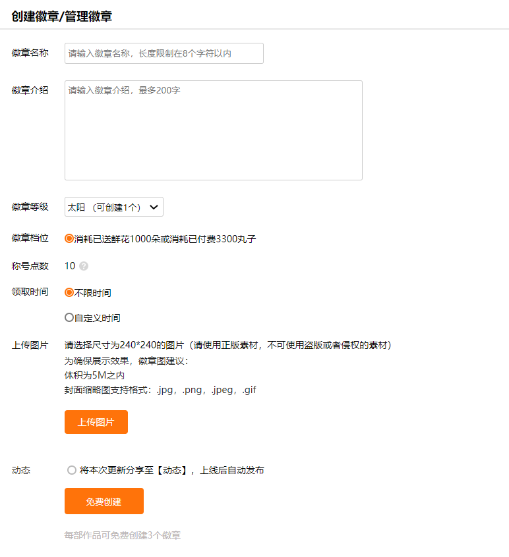
Task: Focus the 徽章名称 text input
Action: click(164, 53)
